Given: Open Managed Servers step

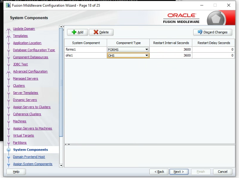Looking at the screenshot, I should (26, 79).
